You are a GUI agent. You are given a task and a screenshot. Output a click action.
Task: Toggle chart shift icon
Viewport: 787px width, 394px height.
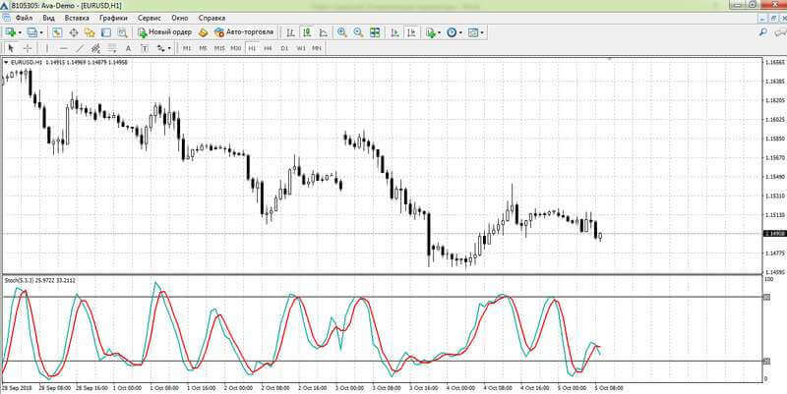point(411,32)
